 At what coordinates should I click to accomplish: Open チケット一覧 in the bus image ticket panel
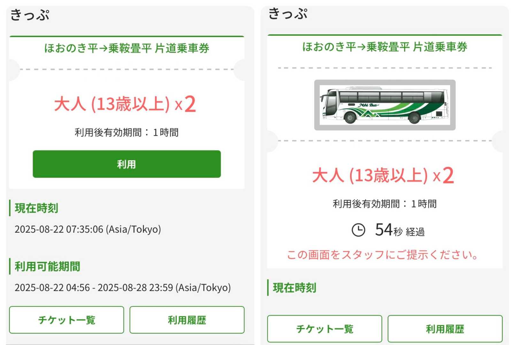(325, 329)
